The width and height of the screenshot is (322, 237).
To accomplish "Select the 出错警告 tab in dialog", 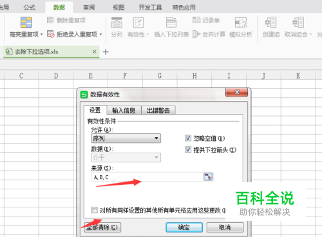I will click(x=158, y=110).
